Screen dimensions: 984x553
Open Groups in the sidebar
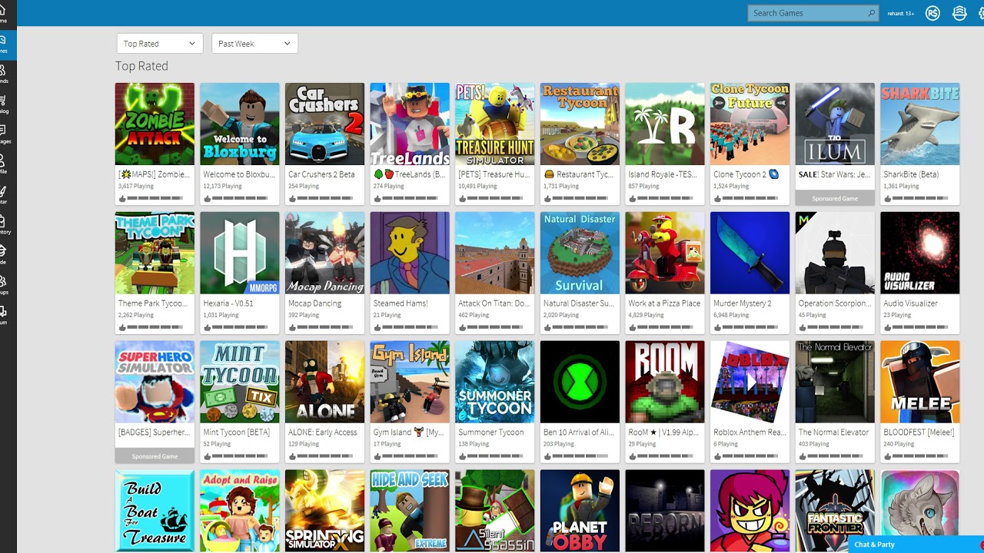3,284
